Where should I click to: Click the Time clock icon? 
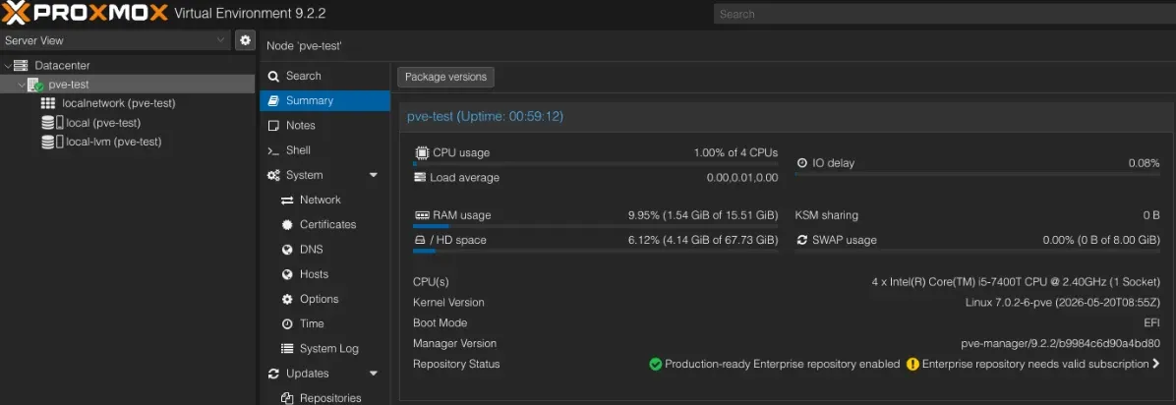click(x=287, y=324)
